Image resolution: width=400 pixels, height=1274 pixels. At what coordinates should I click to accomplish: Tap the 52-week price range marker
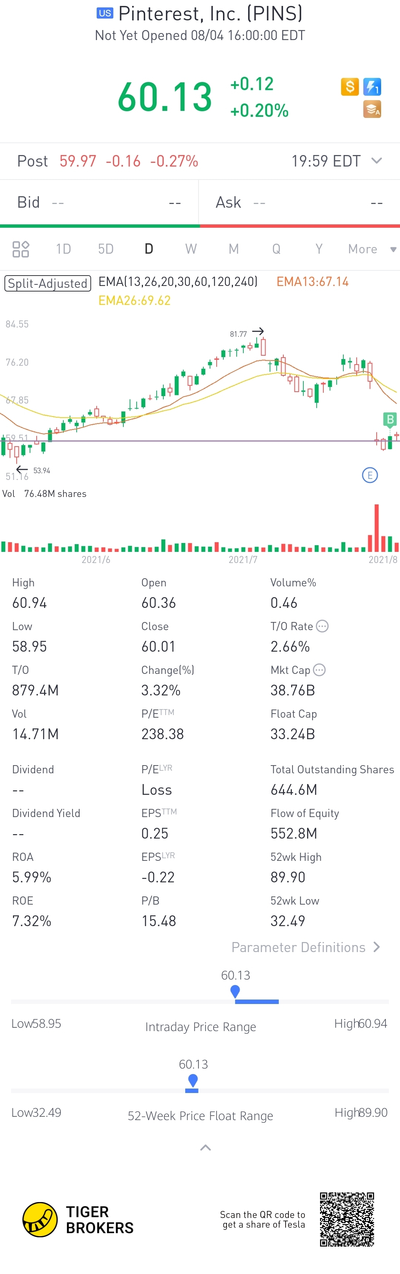click(x=193, y=1081)
